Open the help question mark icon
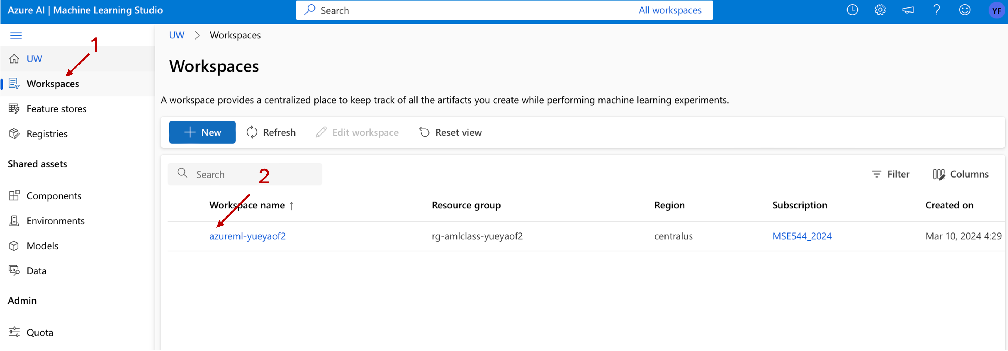This screenshot has height=351, width=1008. tap(936, 10)
